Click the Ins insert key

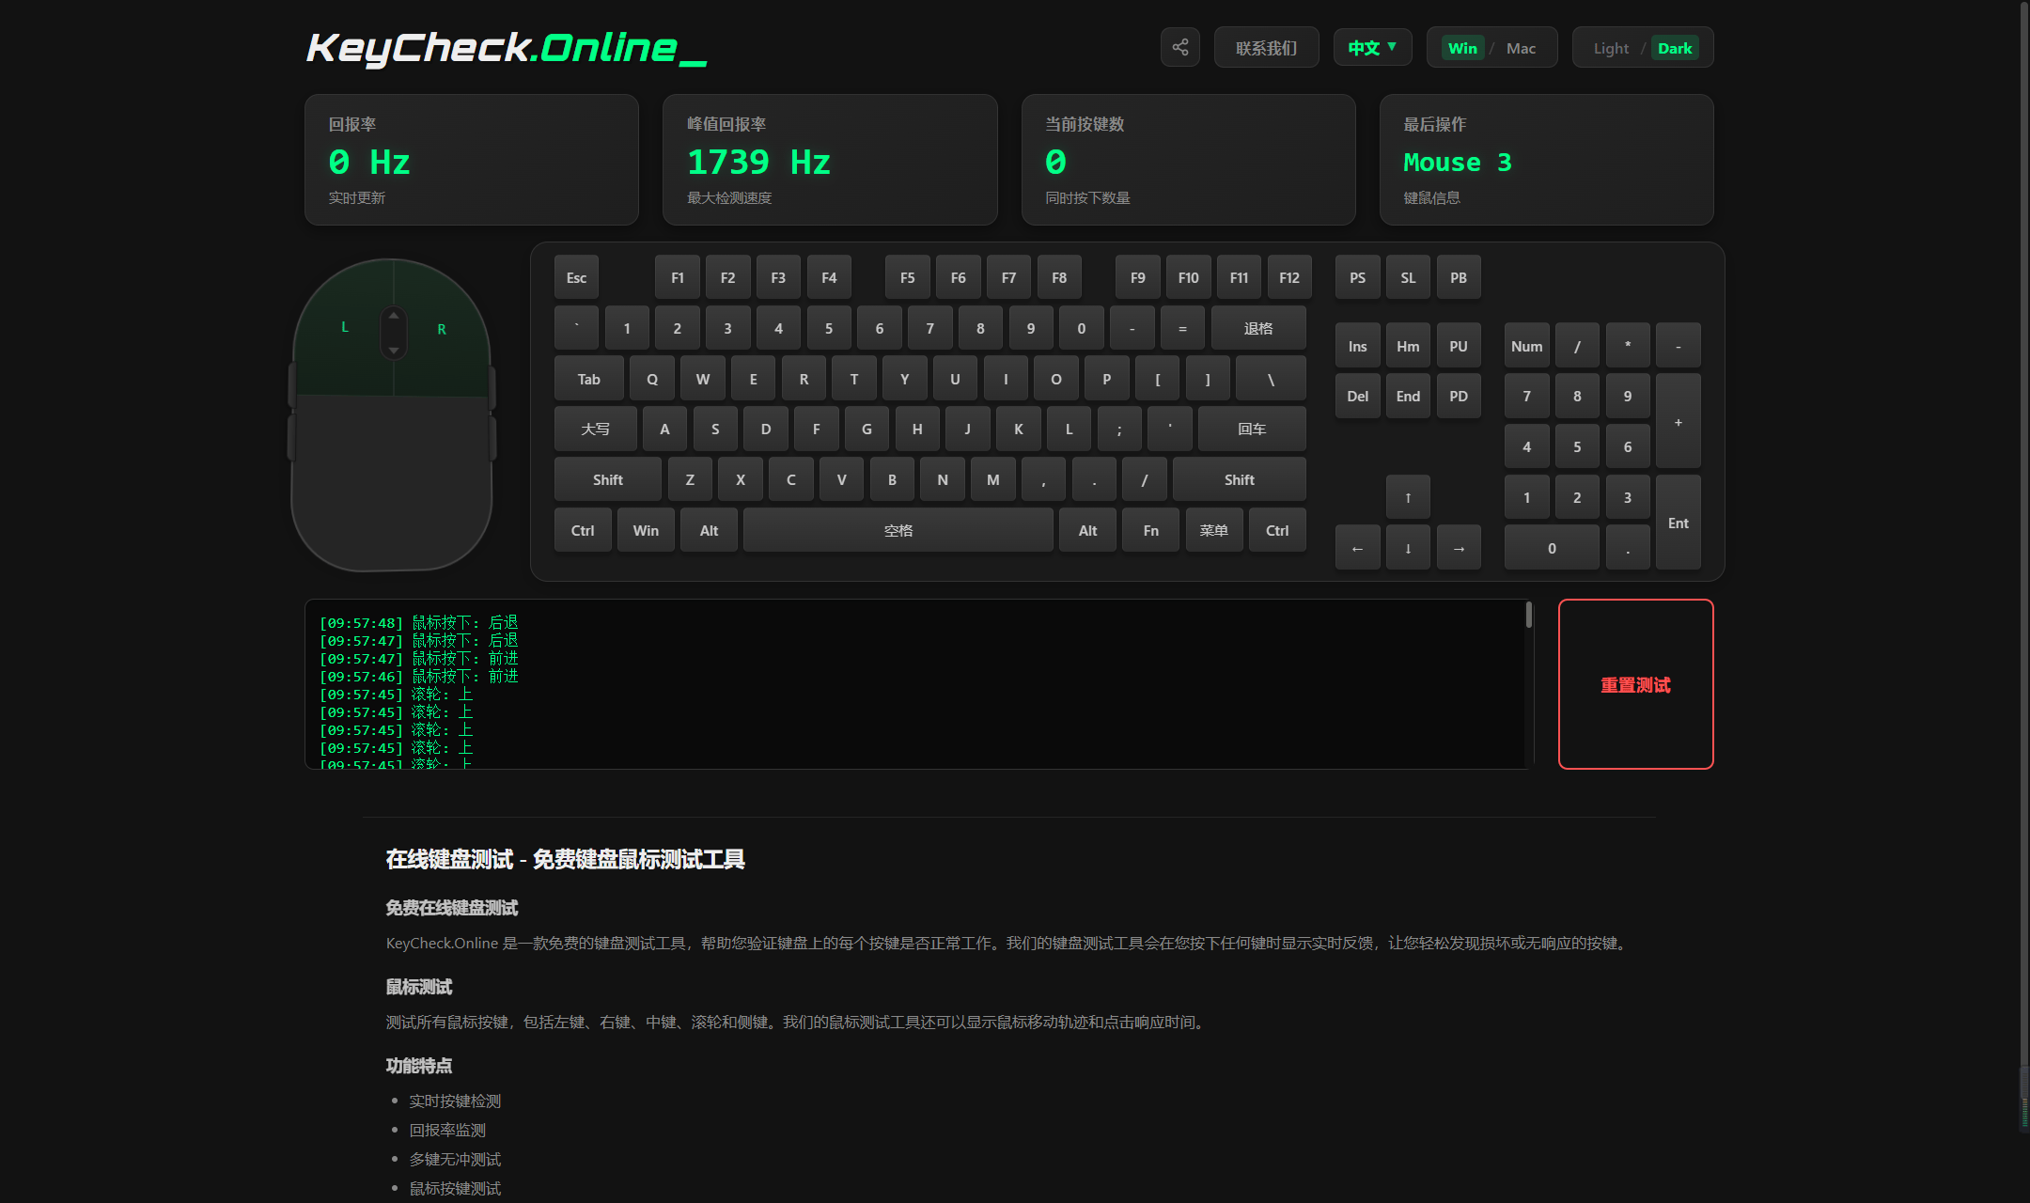1358,346
